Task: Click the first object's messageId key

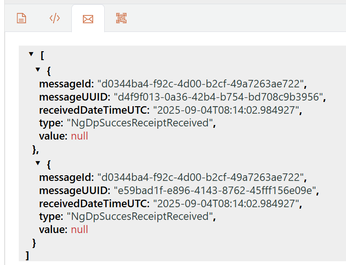Action: click(67, 84)
